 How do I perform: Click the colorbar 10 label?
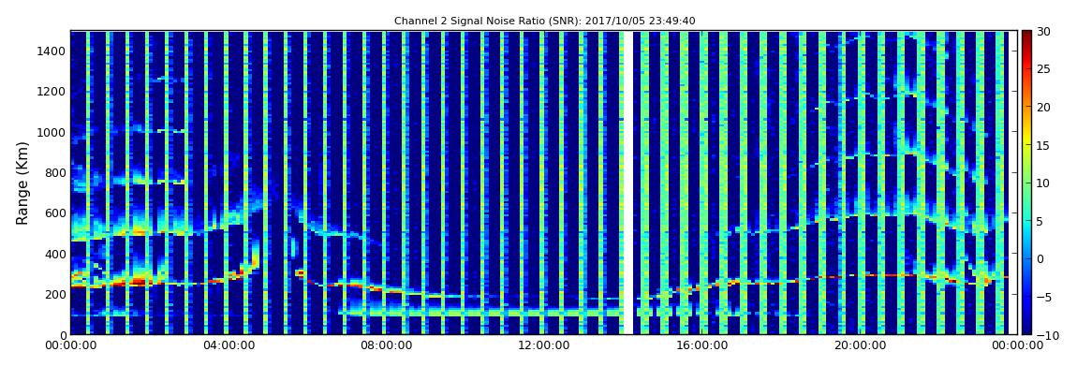[x=1043, y=183]
